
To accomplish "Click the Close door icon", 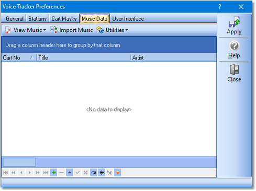I will [x=235, y=69].
